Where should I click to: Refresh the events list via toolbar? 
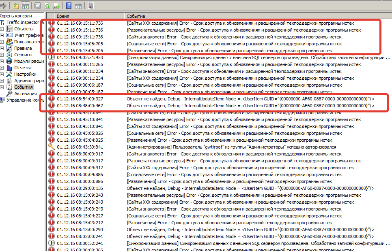47,6
